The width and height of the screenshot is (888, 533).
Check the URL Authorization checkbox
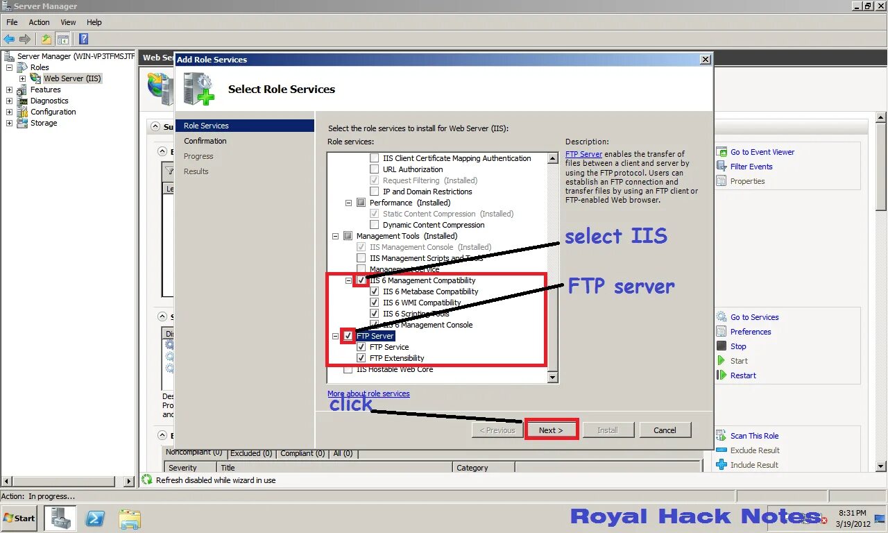[375, 169]
